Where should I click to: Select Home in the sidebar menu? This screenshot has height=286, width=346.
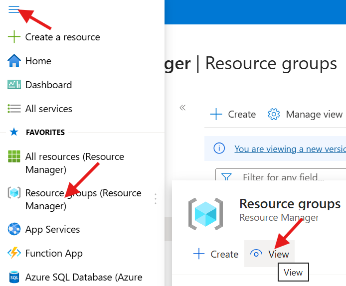click(38, 61)
